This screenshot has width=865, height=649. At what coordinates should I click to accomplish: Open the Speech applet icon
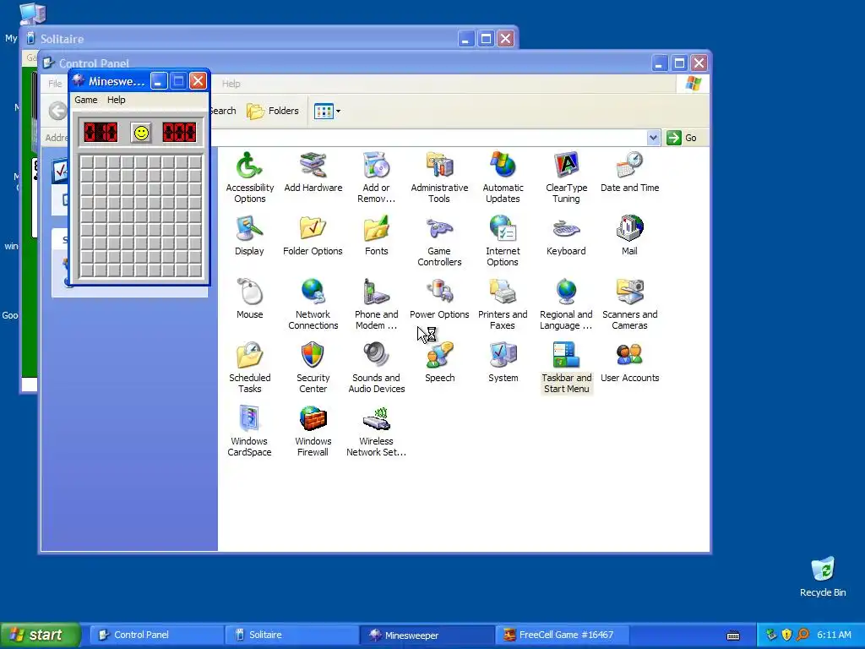point(439,356)
